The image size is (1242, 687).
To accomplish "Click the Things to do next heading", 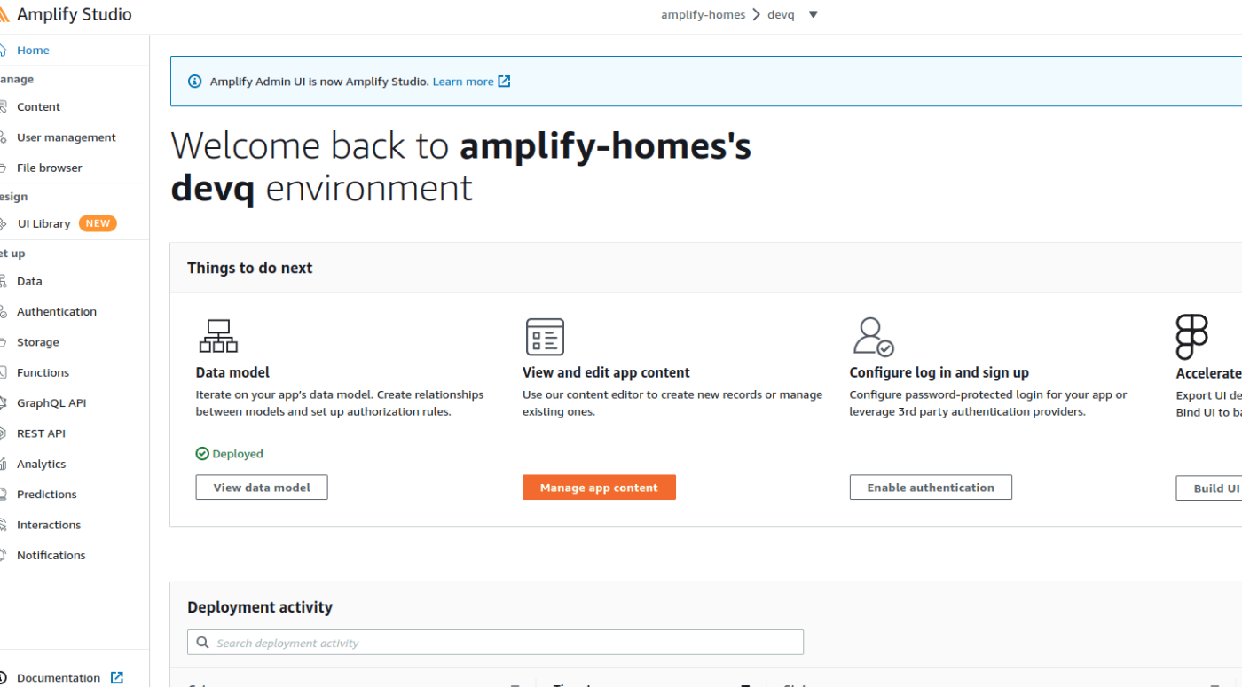I will click(249, 268).
